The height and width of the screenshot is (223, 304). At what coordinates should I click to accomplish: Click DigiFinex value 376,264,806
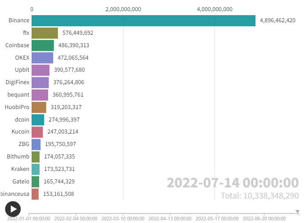coord(69,82)
